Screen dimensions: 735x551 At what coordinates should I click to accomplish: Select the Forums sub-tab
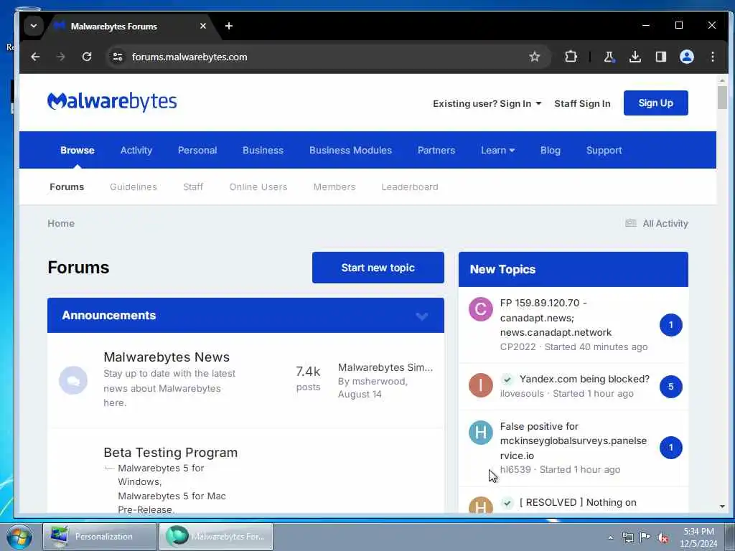point(67,187)
